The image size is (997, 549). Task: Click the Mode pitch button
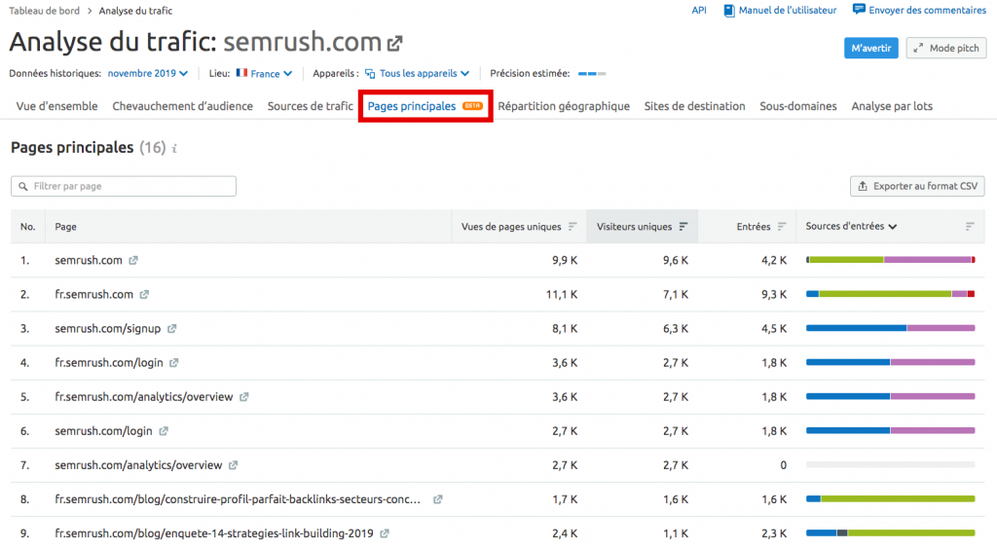click(x=946, y=49)
